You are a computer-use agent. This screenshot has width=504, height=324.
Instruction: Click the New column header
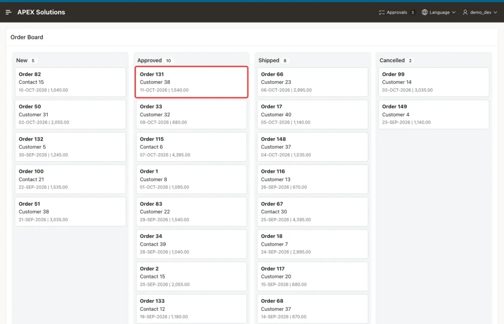click(22, 61)
